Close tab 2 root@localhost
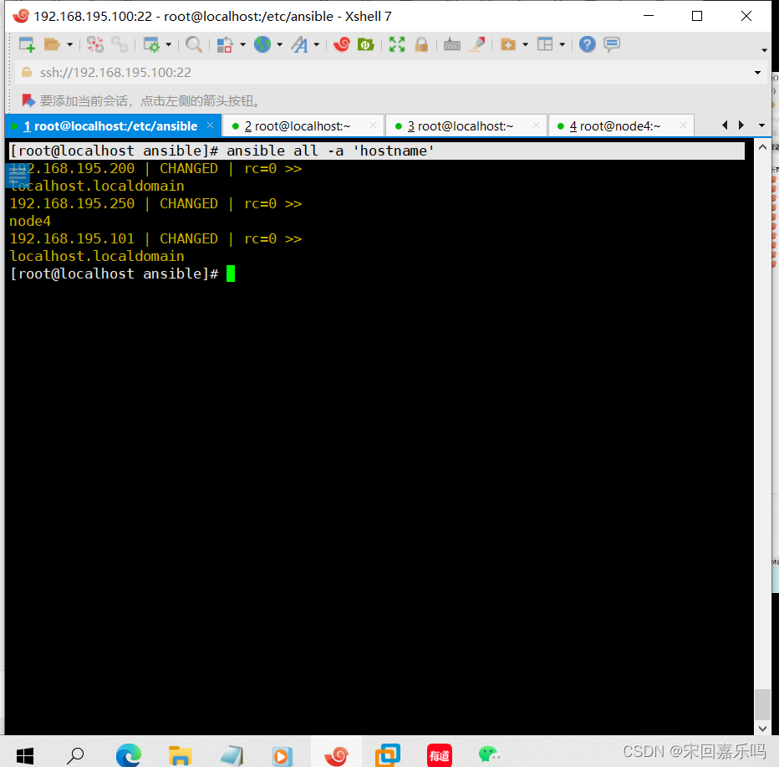779x767 pixels. point(373,125)
